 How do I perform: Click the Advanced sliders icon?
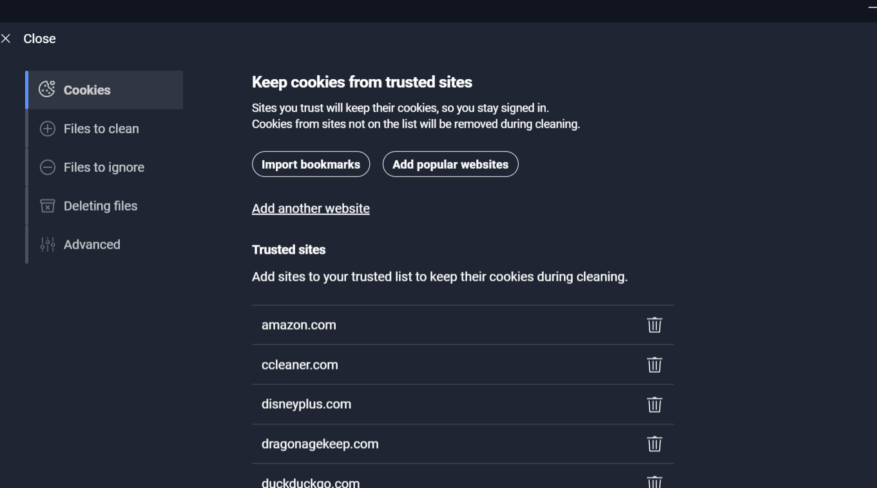pos(48,245)
